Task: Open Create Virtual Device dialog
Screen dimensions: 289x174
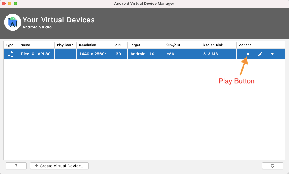Action: click(x=59, y=165)
